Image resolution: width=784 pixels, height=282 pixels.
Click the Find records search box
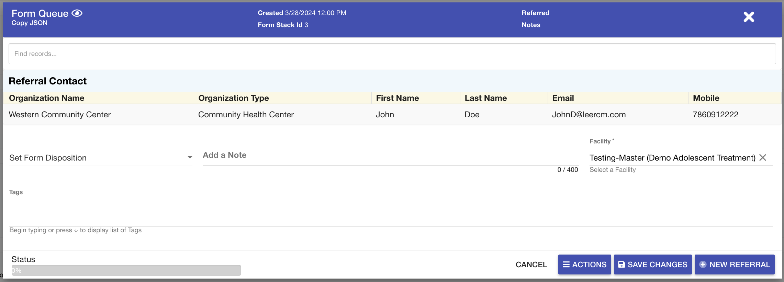[392, 54]
